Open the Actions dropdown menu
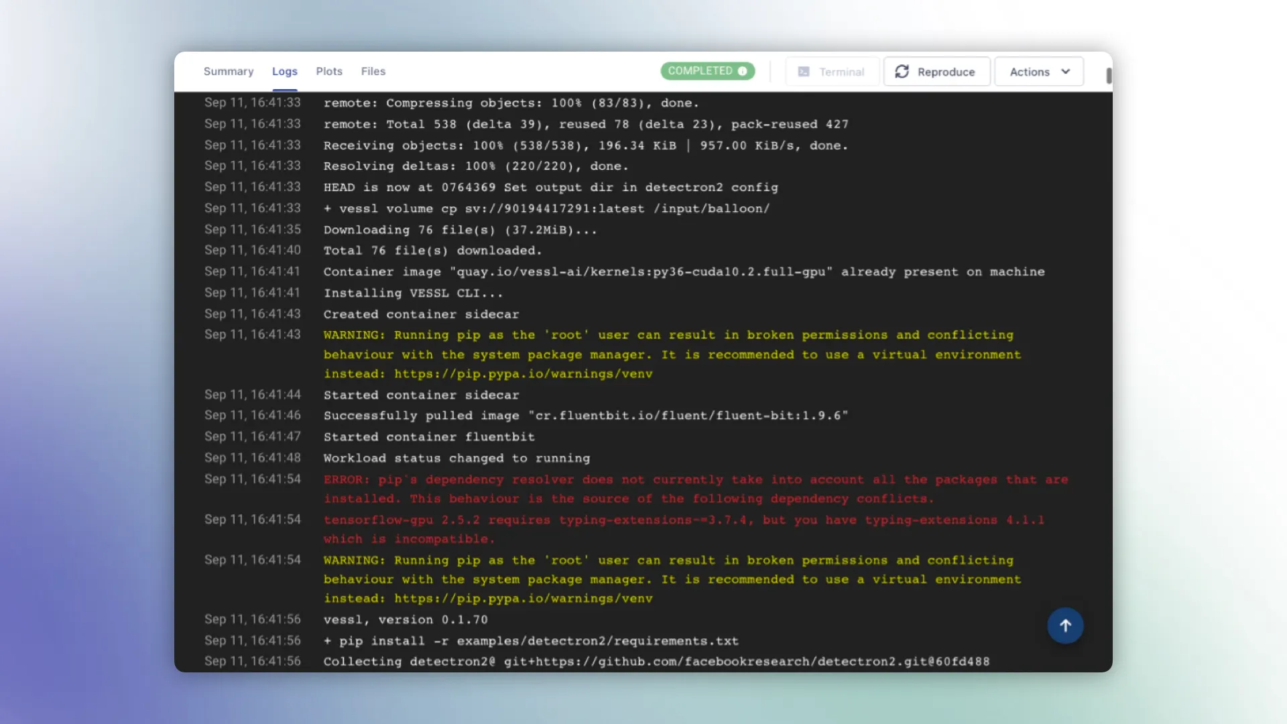1287x724 pixels. tap(1038, 72)
